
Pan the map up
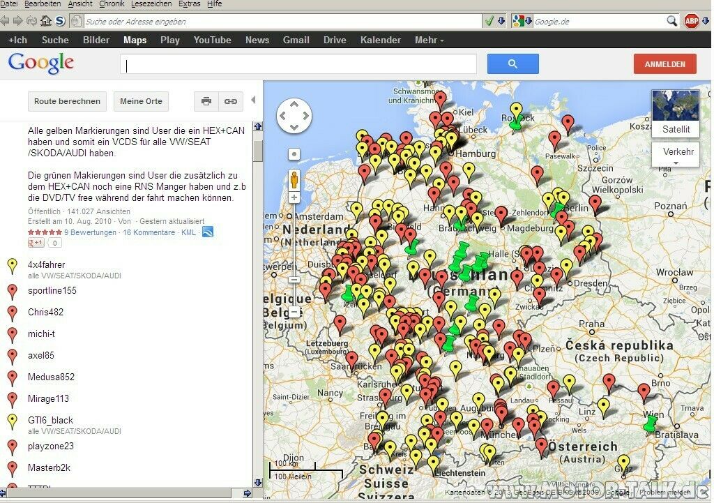(294, 105)
